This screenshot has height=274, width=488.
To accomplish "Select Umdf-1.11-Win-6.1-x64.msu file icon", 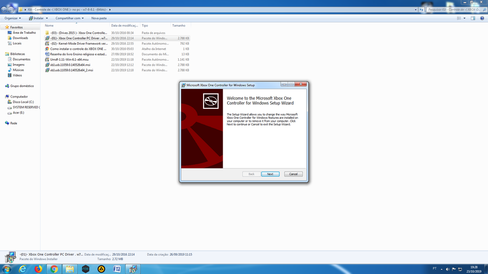I will tap(47, 59).
